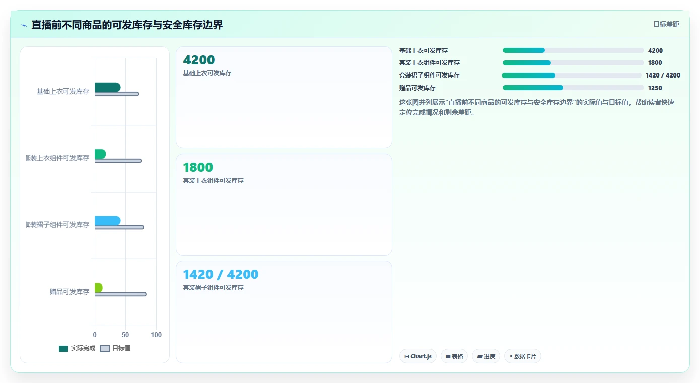The width and height of the screenshot is (700, 383).
Task: Click the 1250 value in progress list
Action: [655, 88]
